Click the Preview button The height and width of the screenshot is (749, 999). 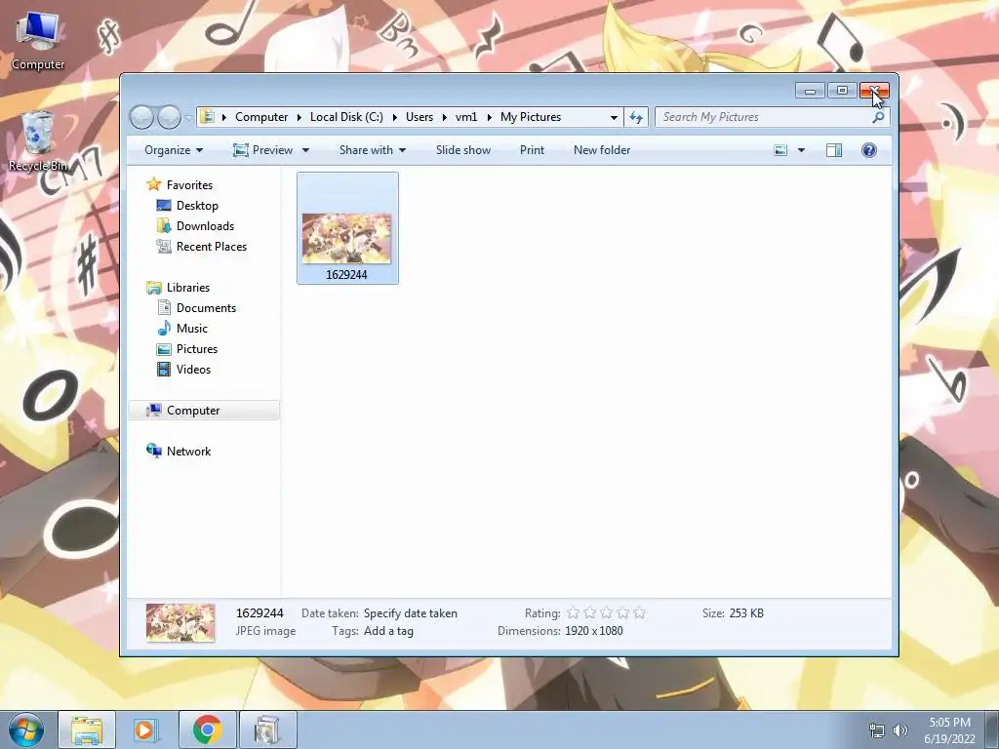point(263,150)
